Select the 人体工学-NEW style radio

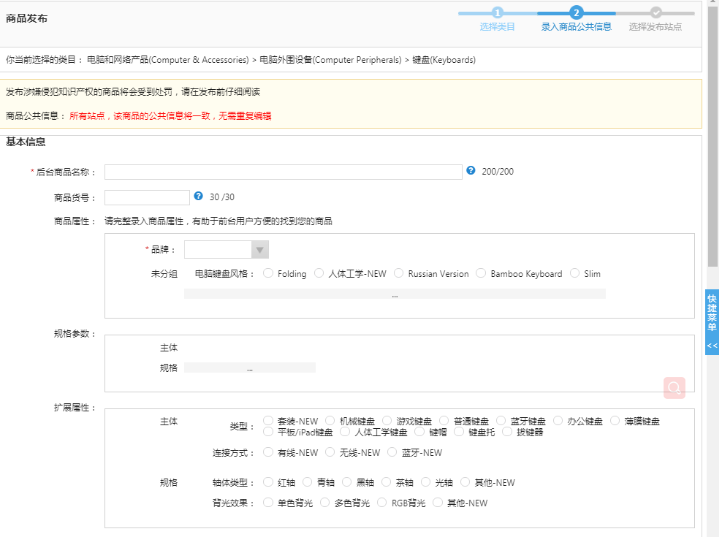pyautogui.click(x=319, y=273)
